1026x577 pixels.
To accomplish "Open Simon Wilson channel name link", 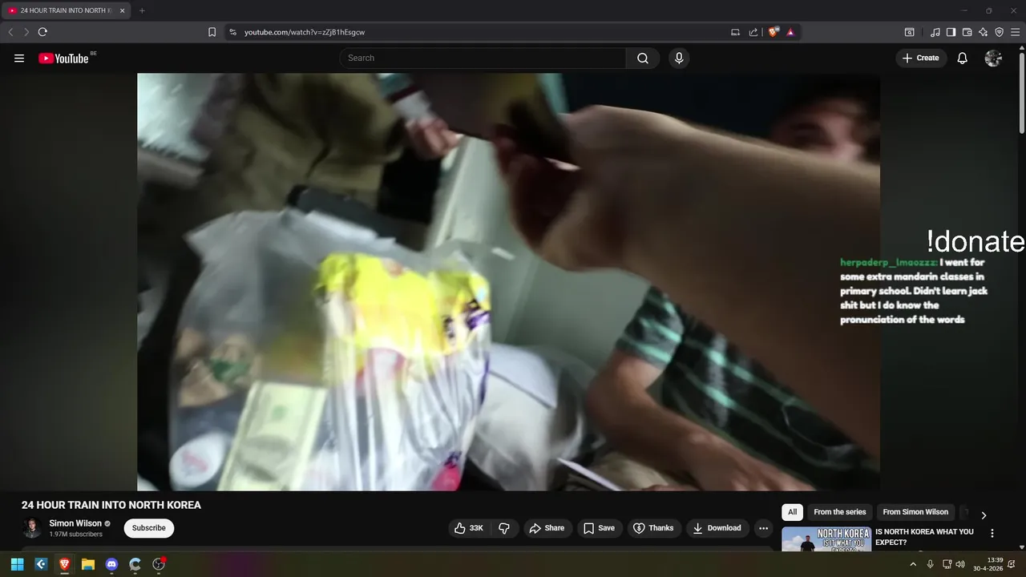I will coord(75,523).
